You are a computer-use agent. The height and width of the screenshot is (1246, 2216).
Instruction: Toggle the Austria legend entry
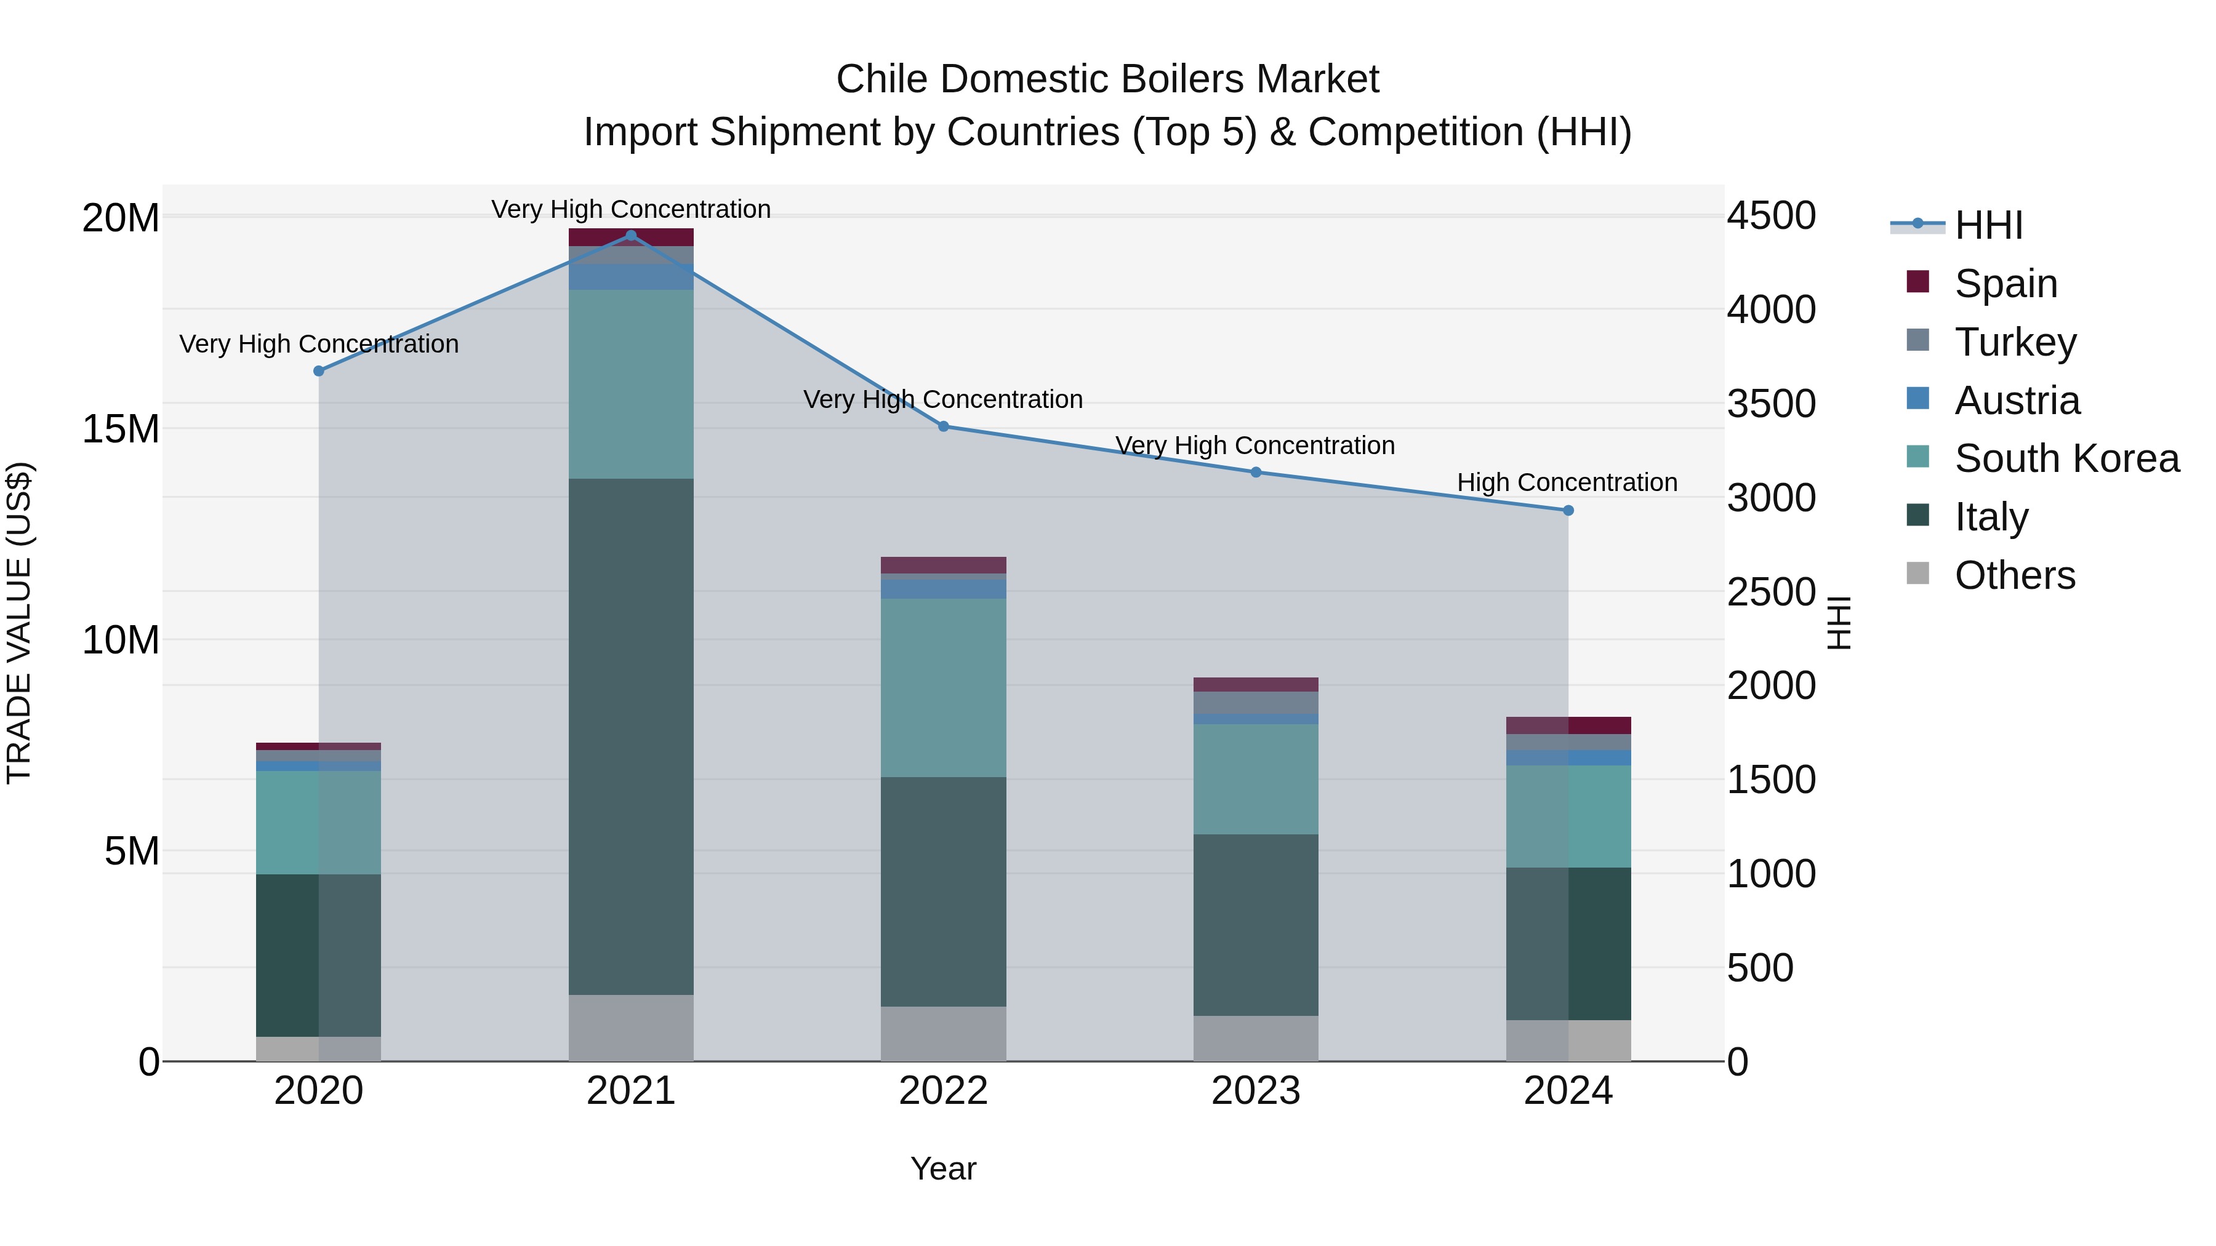point(1993,400)
